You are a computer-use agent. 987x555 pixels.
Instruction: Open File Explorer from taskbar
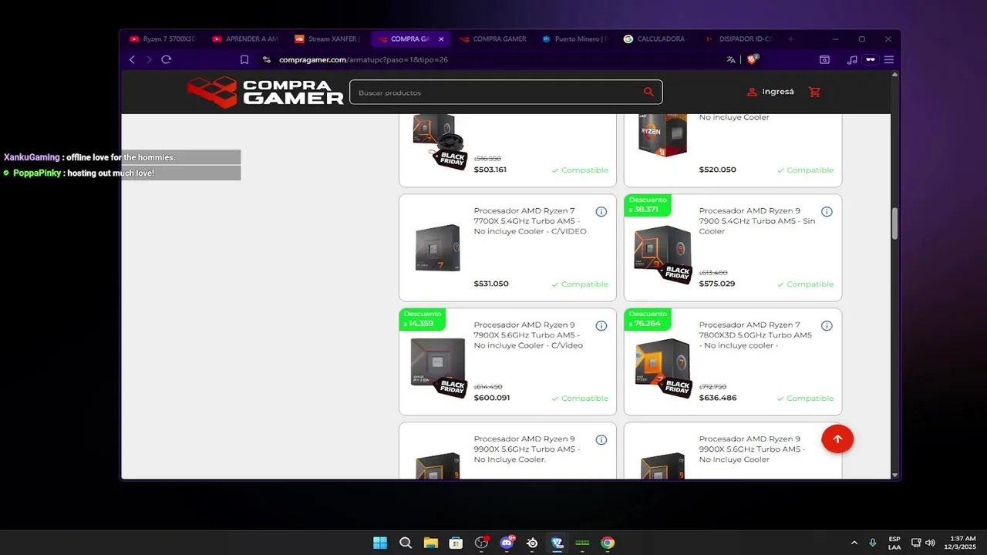click(x=430, y=543)
